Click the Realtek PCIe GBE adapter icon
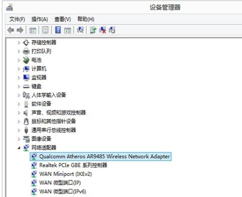 34,165
